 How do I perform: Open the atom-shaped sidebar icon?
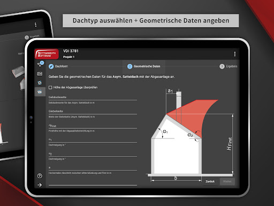coord(40,83)
